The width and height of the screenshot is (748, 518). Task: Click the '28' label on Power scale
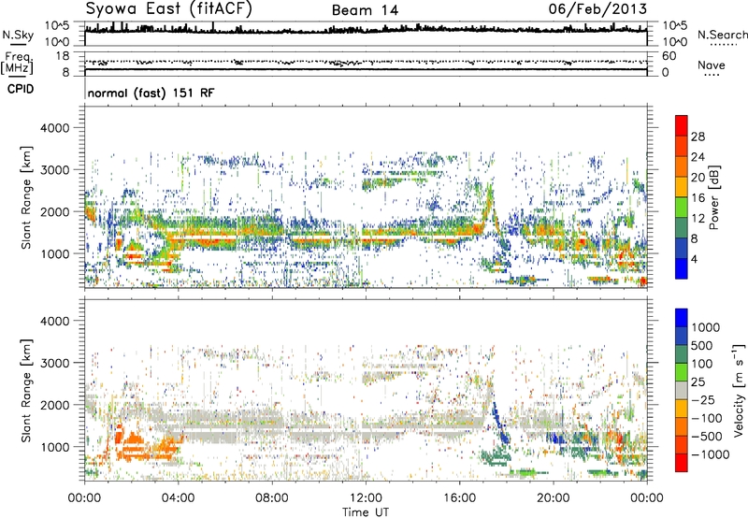coord(698,137)
